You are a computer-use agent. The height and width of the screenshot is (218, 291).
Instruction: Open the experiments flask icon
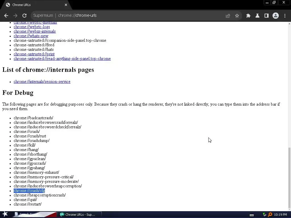[x=257, y=16]
